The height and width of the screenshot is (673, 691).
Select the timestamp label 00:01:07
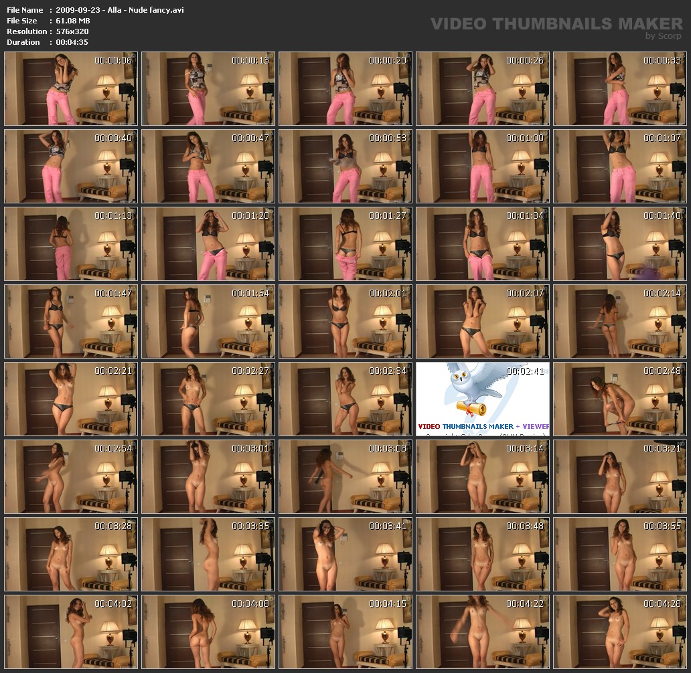662,138
